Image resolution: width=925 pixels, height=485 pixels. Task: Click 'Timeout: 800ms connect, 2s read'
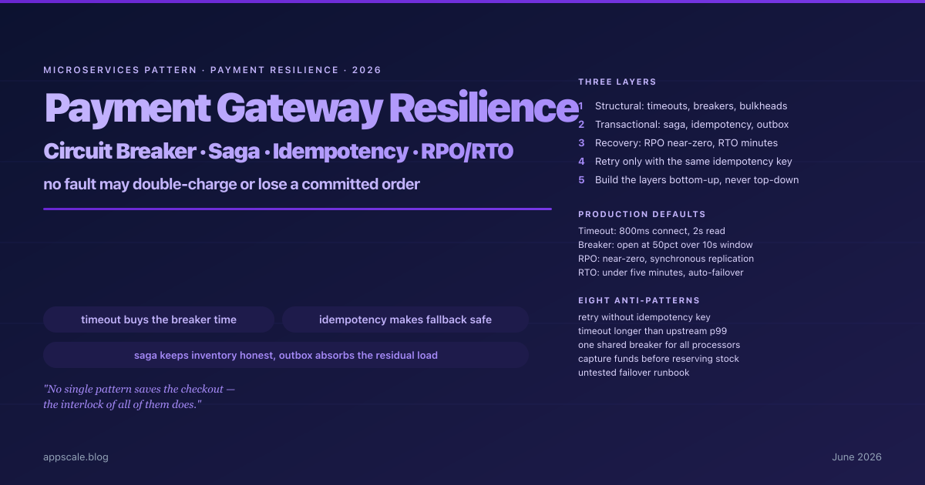pyautogui.click(x=651, y=231)
